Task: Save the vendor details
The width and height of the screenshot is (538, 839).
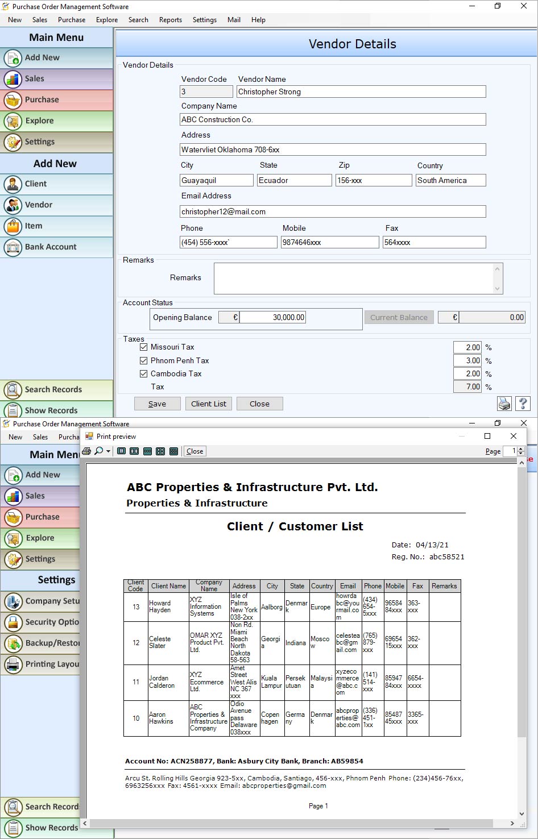Action: (x=157, y=404)
